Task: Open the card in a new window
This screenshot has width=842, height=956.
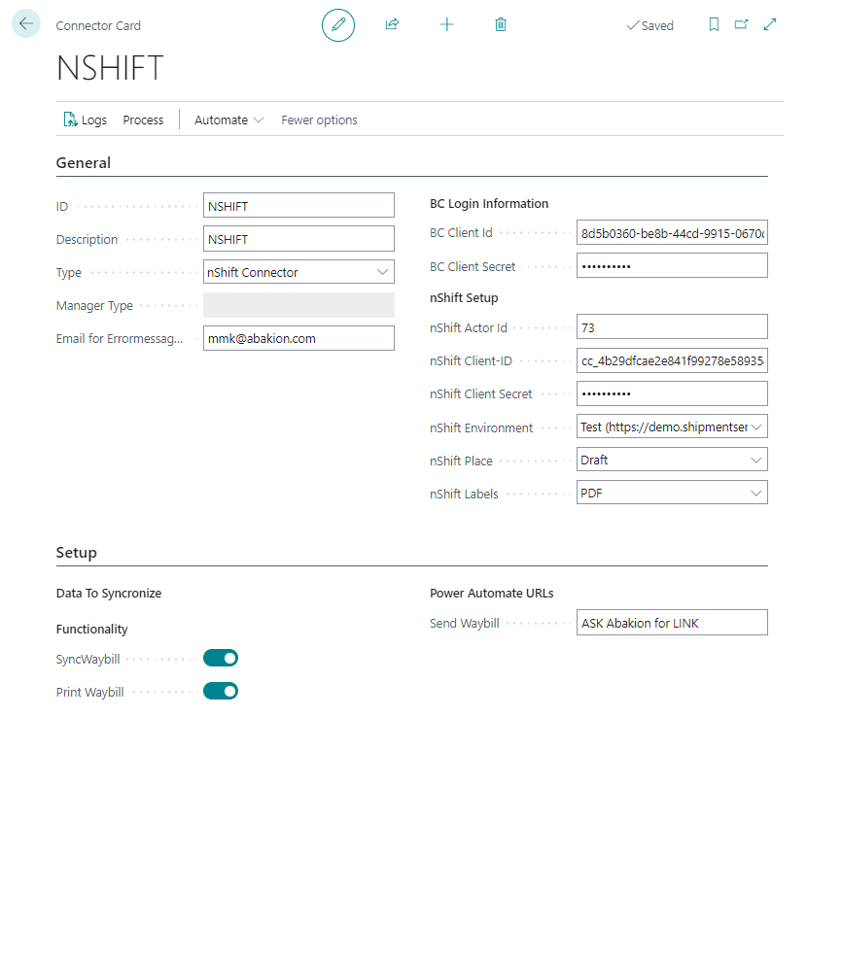Action: pyautogui.click(x=741, y=24)
